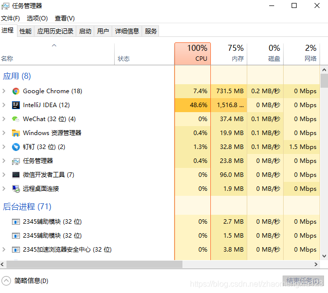
Task: Click the horizontal scrollbar thumb
Action: (x=94, y=264)
